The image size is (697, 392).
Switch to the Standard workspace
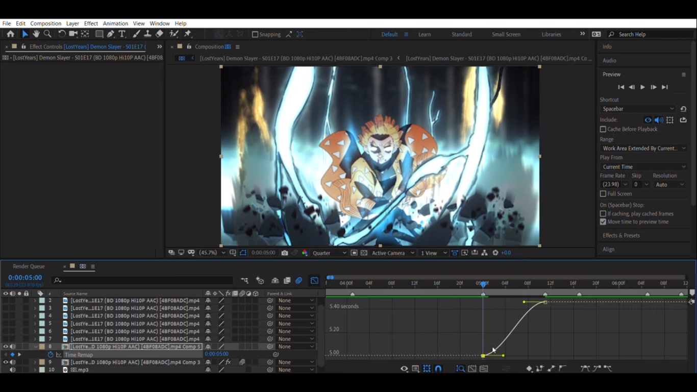461,34
